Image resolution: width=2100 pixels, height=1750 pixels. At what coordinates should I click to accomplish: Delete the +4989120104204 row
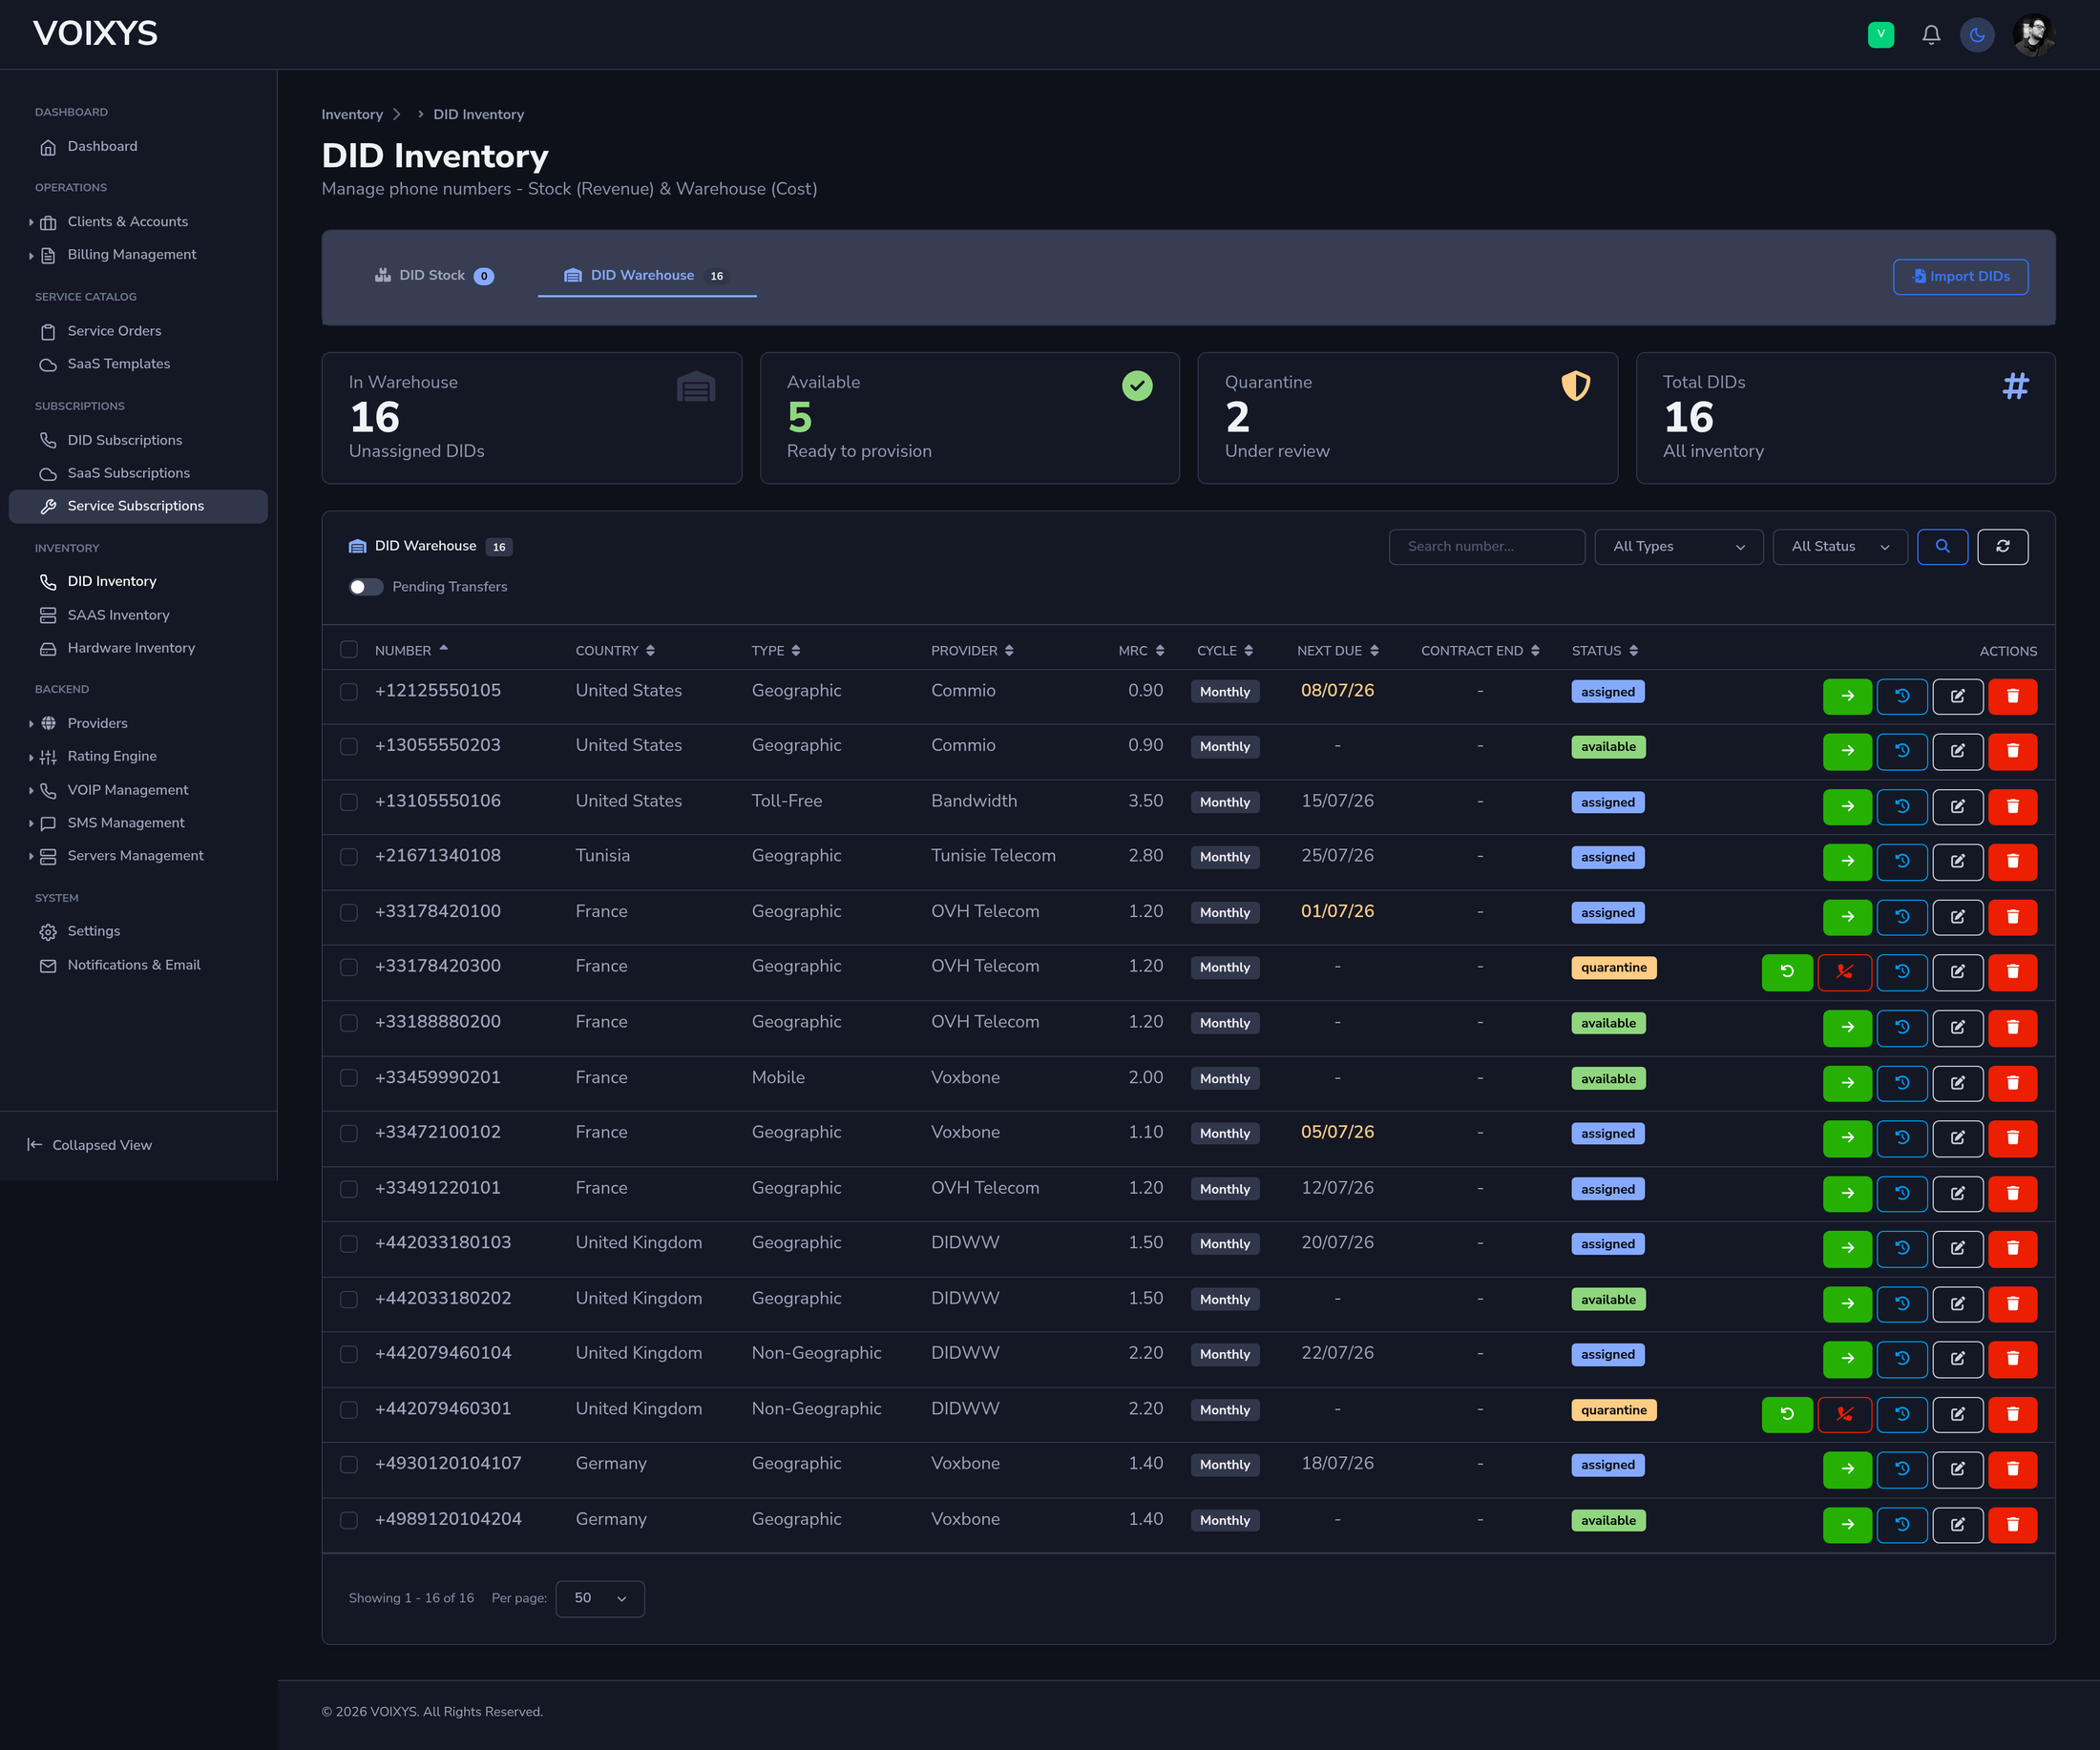[x=2012, y=1525]
